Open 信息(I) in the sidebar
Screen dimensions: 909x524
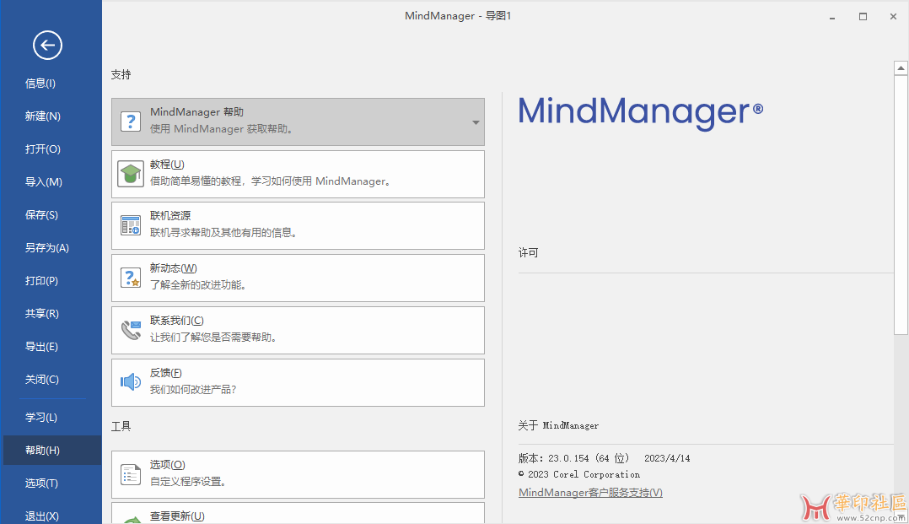40,83
